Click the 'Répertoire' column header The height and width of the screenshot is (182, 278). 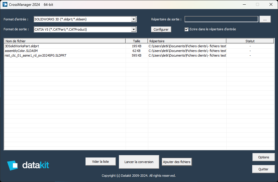187,41
